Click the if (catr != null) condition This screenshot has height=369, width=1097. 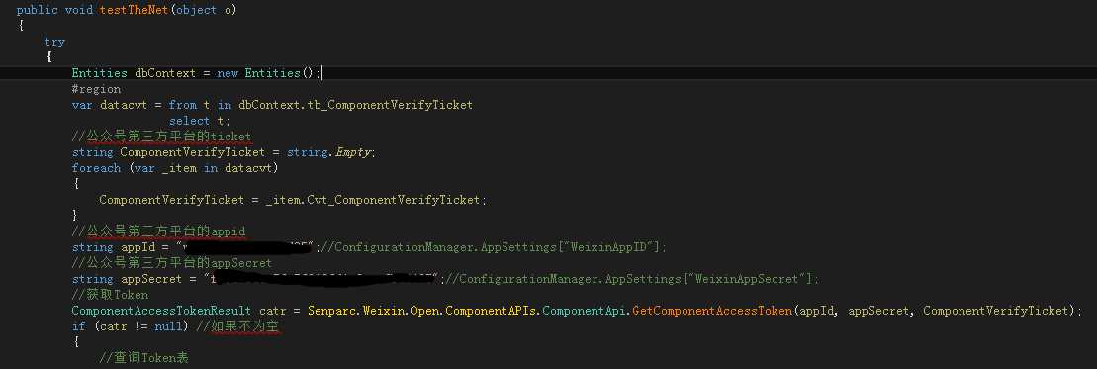click(x=131, y=326)
